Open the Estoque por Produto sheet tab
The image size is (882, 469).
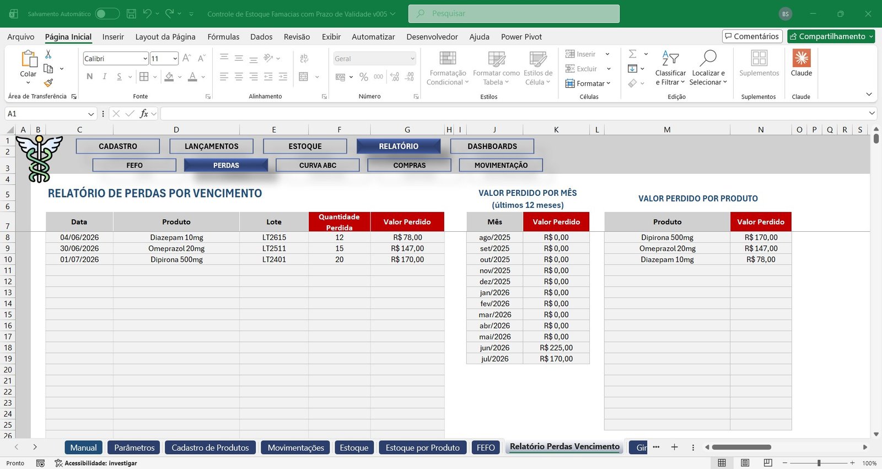click(x=423, y=447)
